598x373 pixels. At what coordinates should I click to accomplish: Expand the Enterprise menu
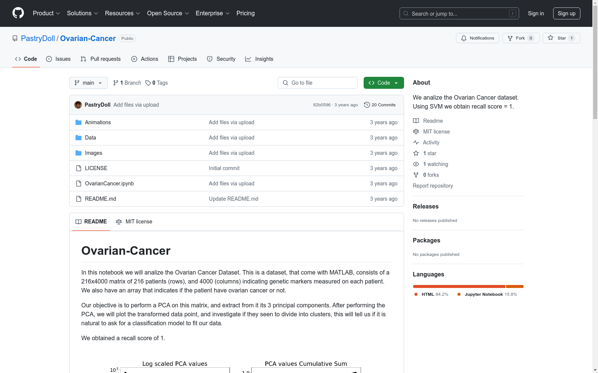213,13
